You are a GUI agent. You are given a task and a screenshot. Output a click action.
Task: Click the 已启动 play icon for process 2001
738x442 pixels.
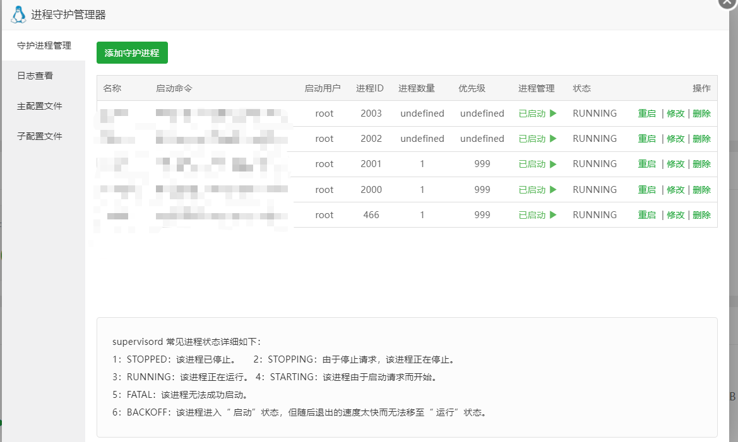click(x=553, y=164)
